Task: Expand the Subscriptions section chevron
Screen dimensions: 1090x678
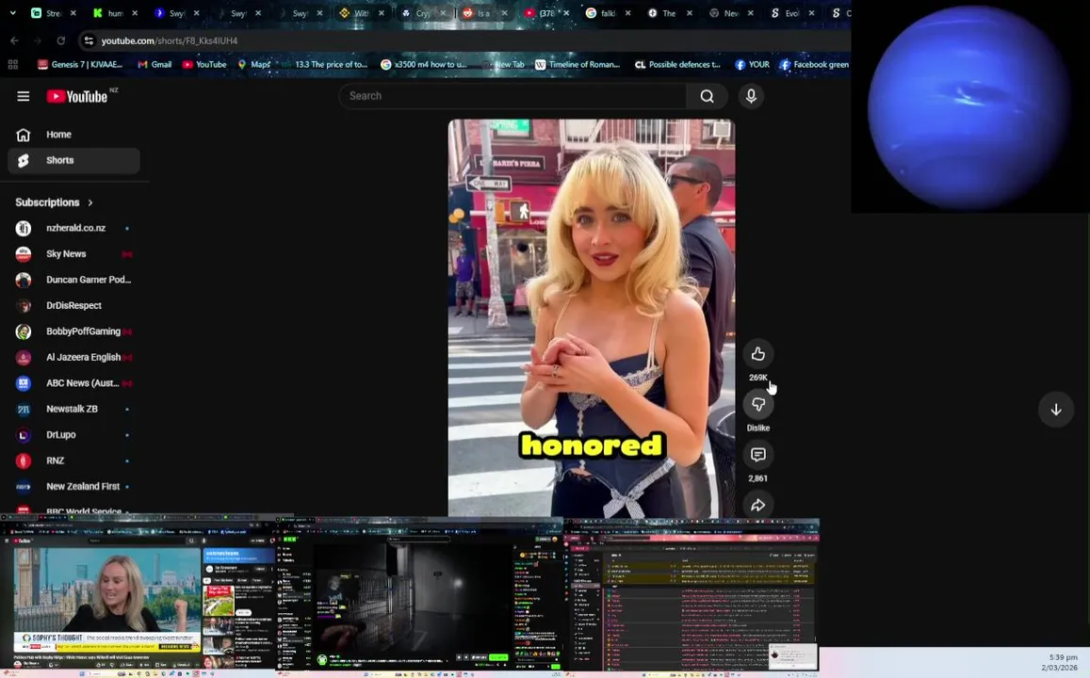Action: point(90,202)
